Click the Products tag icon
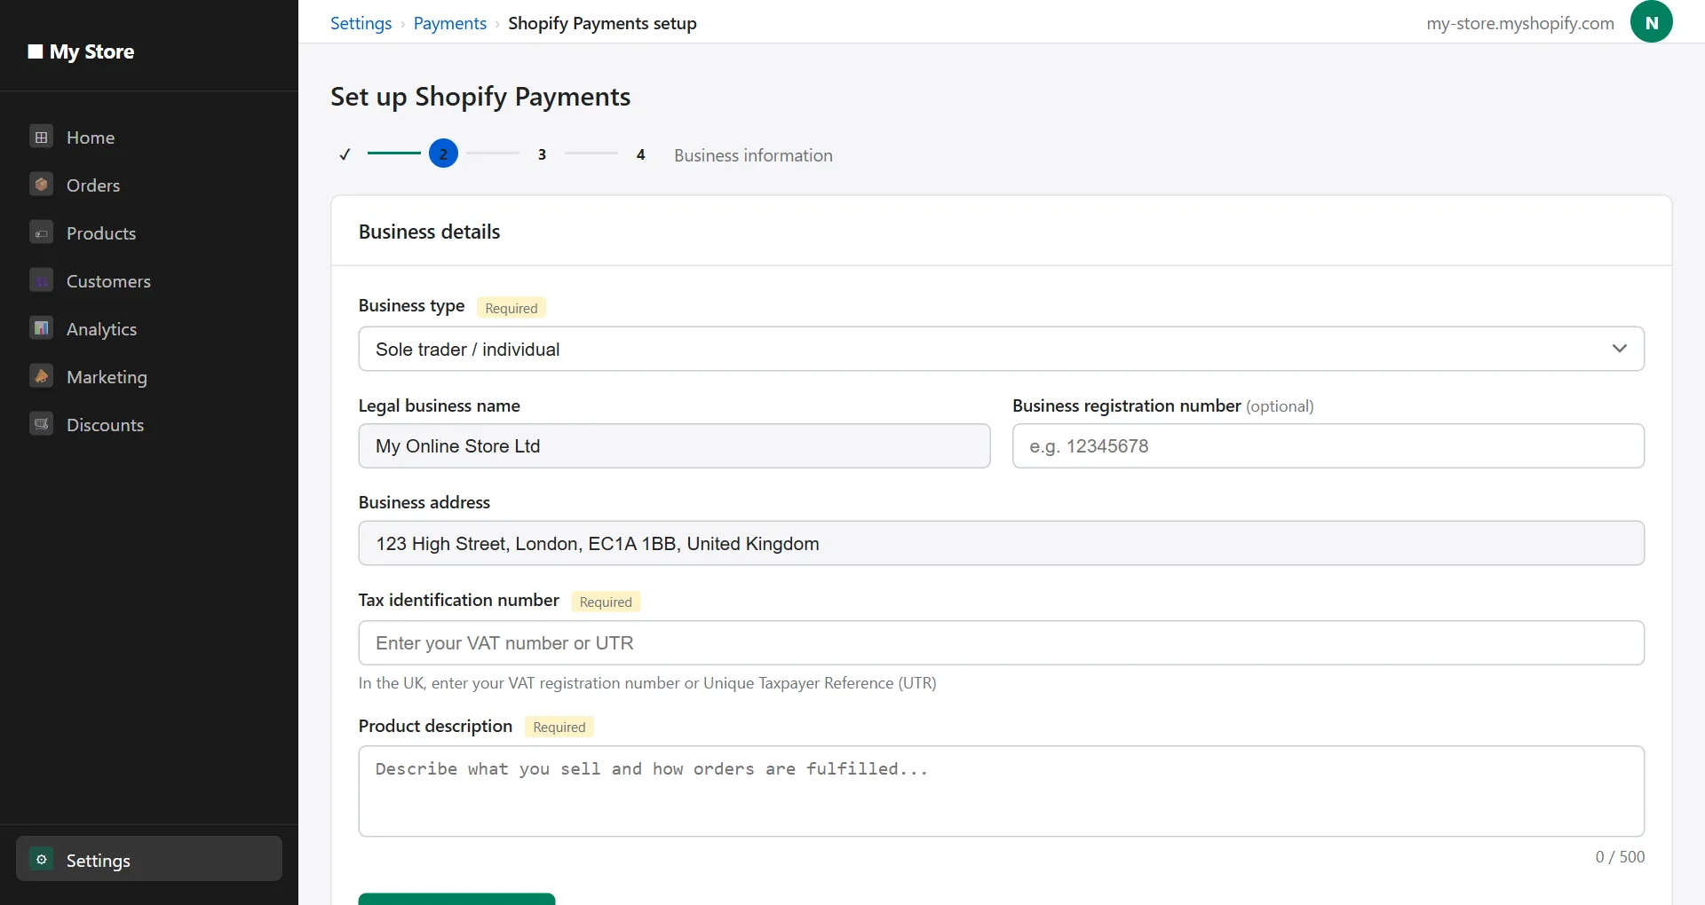The height and width of the screenshot is (905, 1705). 41,233
